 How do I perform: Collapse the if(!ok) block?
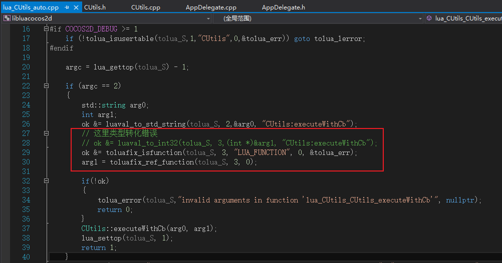46,181
